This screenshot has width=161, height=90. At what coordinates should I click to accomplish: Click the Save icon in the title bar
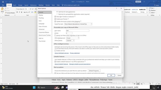tap(3, 2)
